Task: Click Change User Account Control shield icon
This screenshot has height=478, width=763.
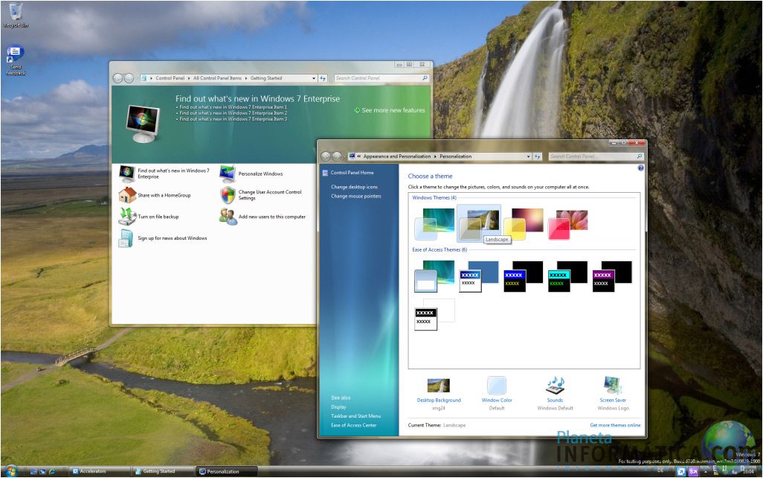Action: tap(228, 195)
